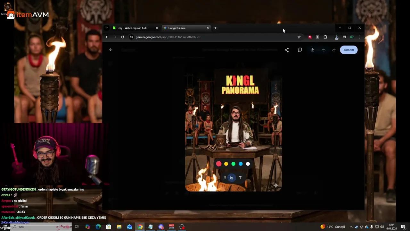Viewport: 410px width, 231px height.
Task: Close the Kick clips tab
Action: tap(157, 28)
